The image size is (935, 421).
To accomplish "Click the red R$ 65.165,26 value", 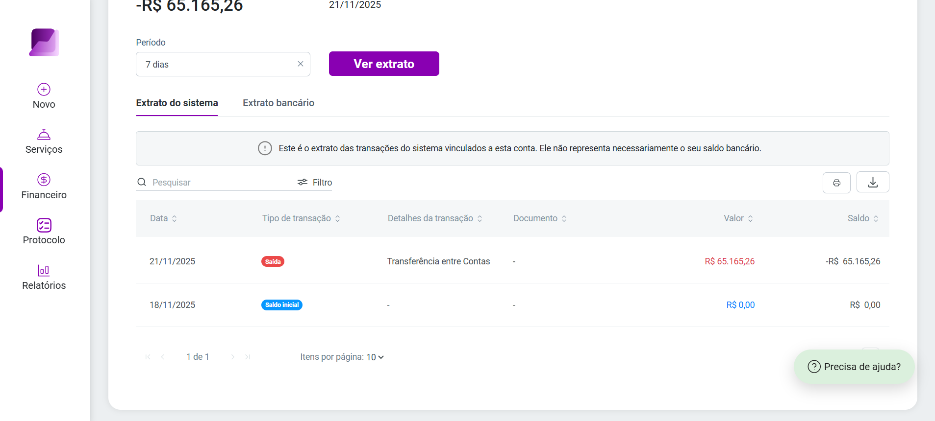I will click(x=730, y=261).
